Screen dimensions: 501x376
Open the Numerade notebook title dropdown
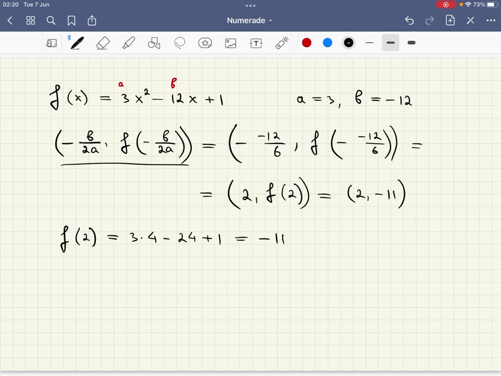point(250,21)
